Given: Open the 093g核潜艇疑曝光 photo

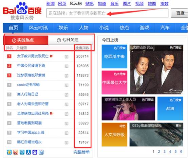Looking at the screenshot, I should click(156, 135).
